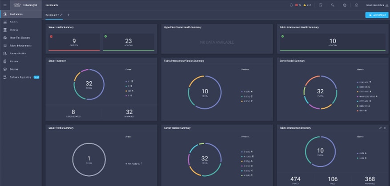Edit the Fabric Interconnect Inventory widget

pos(380,128)
